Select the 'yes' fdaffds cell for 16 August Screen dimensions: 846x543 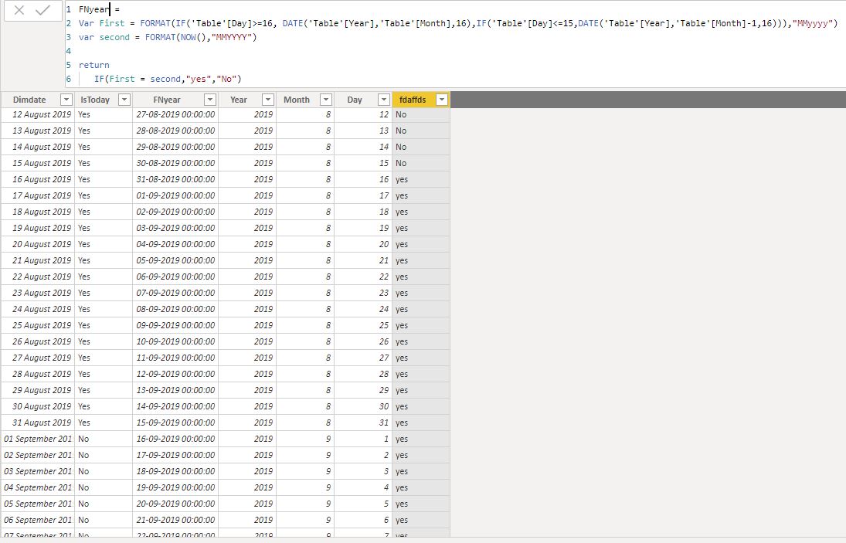click(x=421, y=179)
